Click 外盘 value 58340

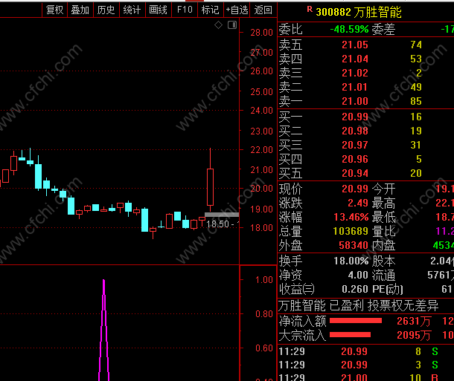click(x=354, y=245)
